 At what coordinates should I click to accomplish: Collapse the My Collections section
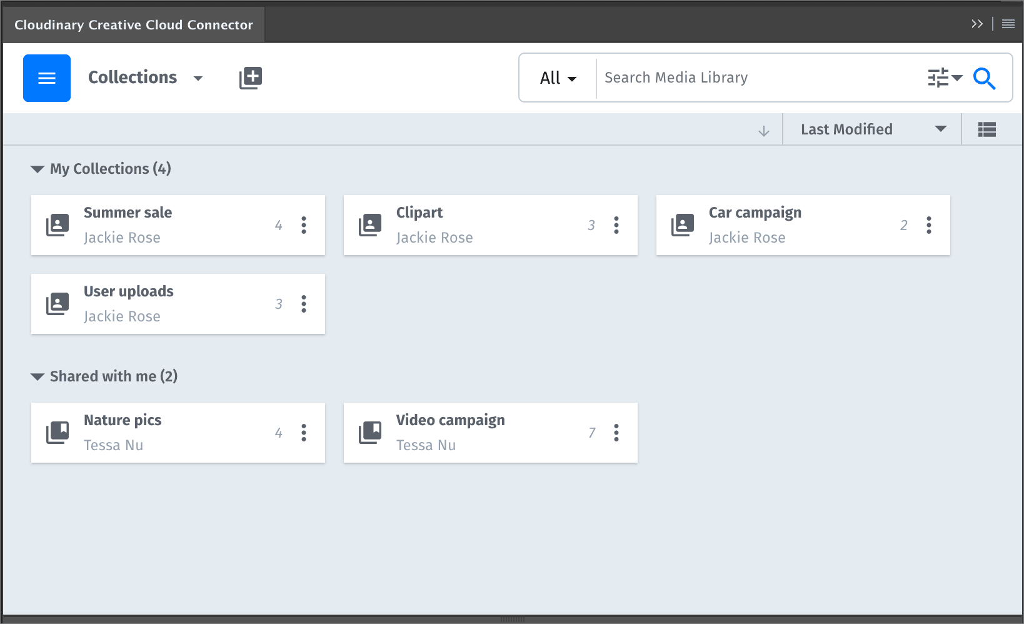[x=36, y=168]
